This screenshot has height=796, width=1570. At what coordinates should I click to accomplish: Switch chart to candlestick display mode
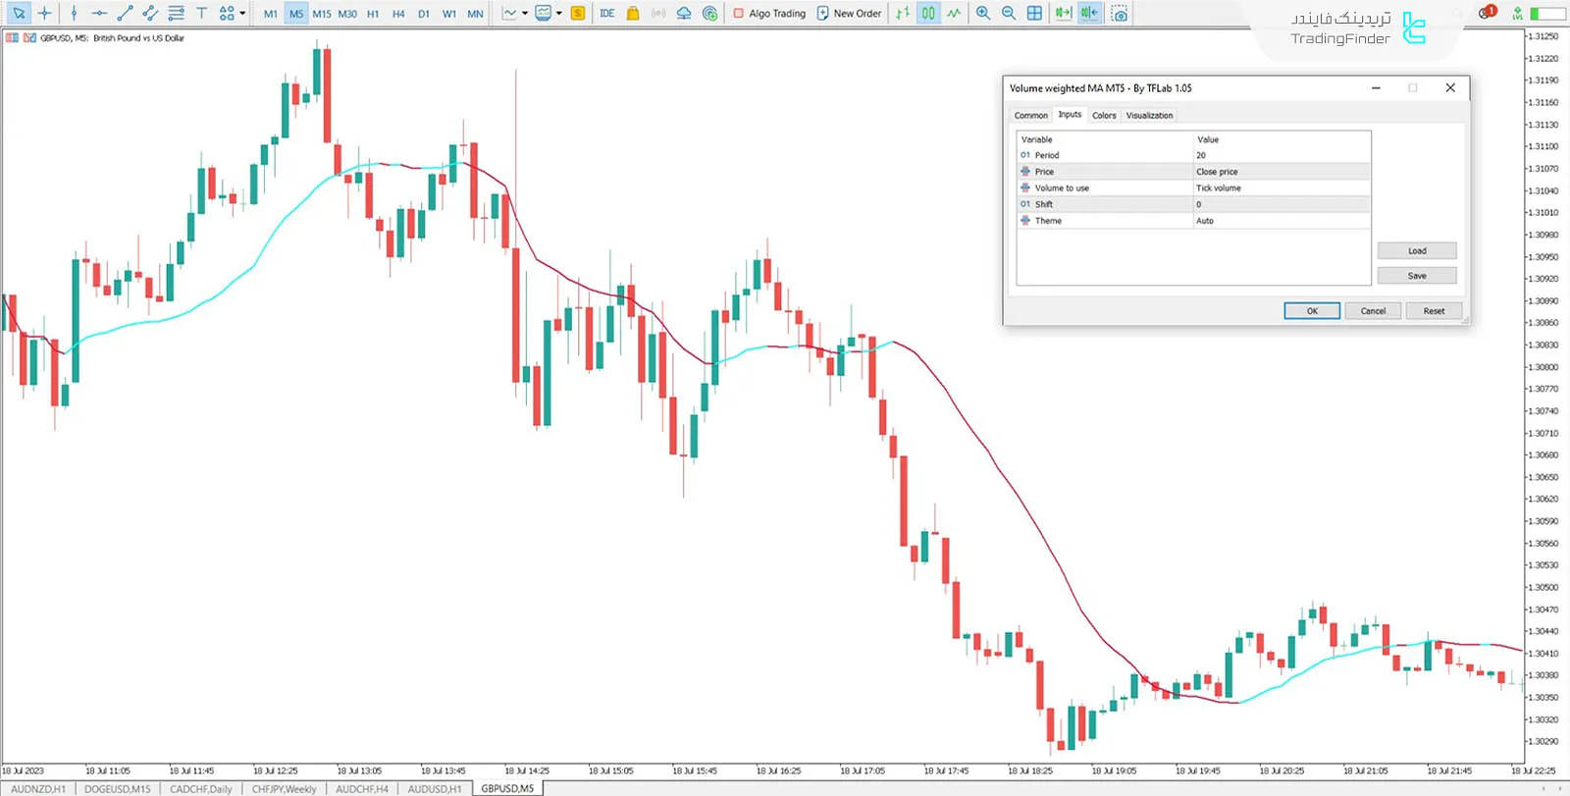pyautogui.click(x=927, y=13)
